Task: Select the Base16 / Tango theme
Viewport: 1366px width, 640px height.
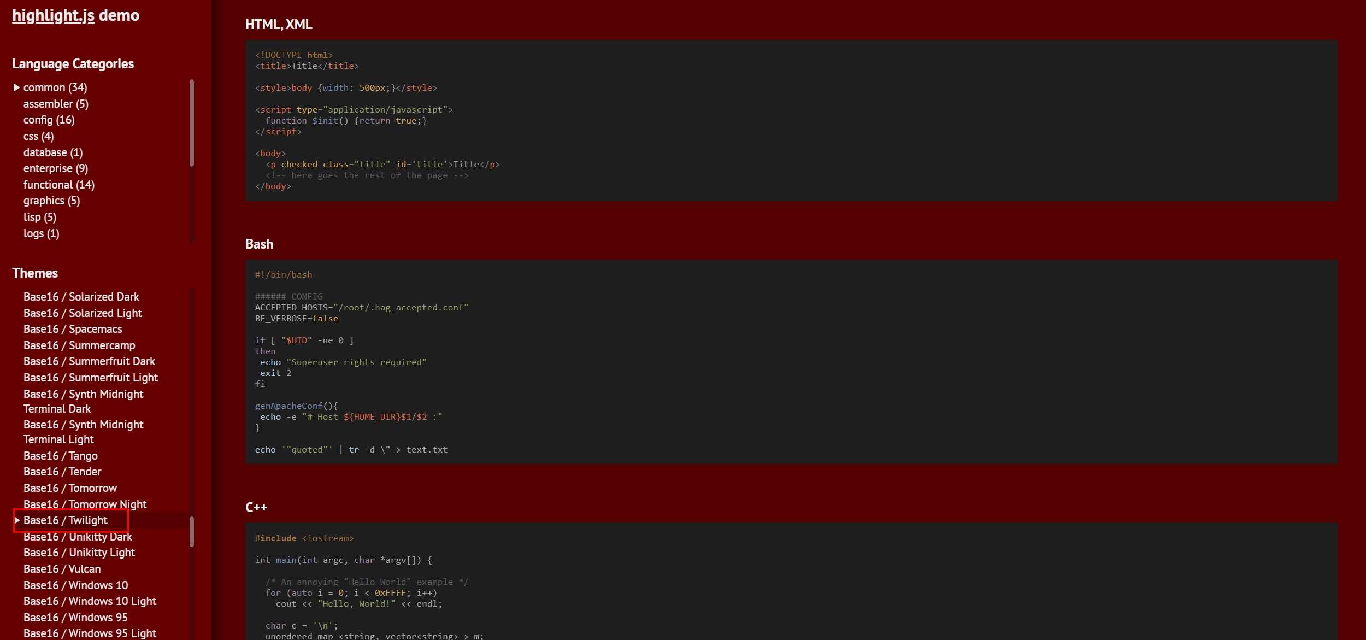Action: 60,456
